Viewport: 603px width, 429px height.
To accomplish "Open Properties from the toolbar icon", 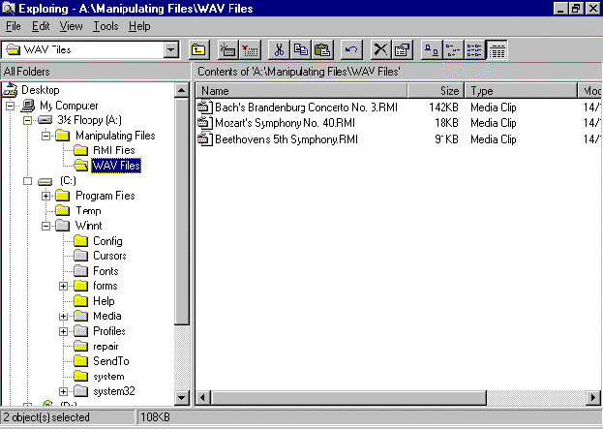I will click(x=403, y=49).
